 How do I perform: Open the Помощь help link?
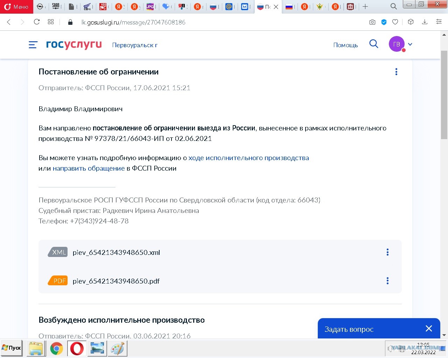coord(345,45)
